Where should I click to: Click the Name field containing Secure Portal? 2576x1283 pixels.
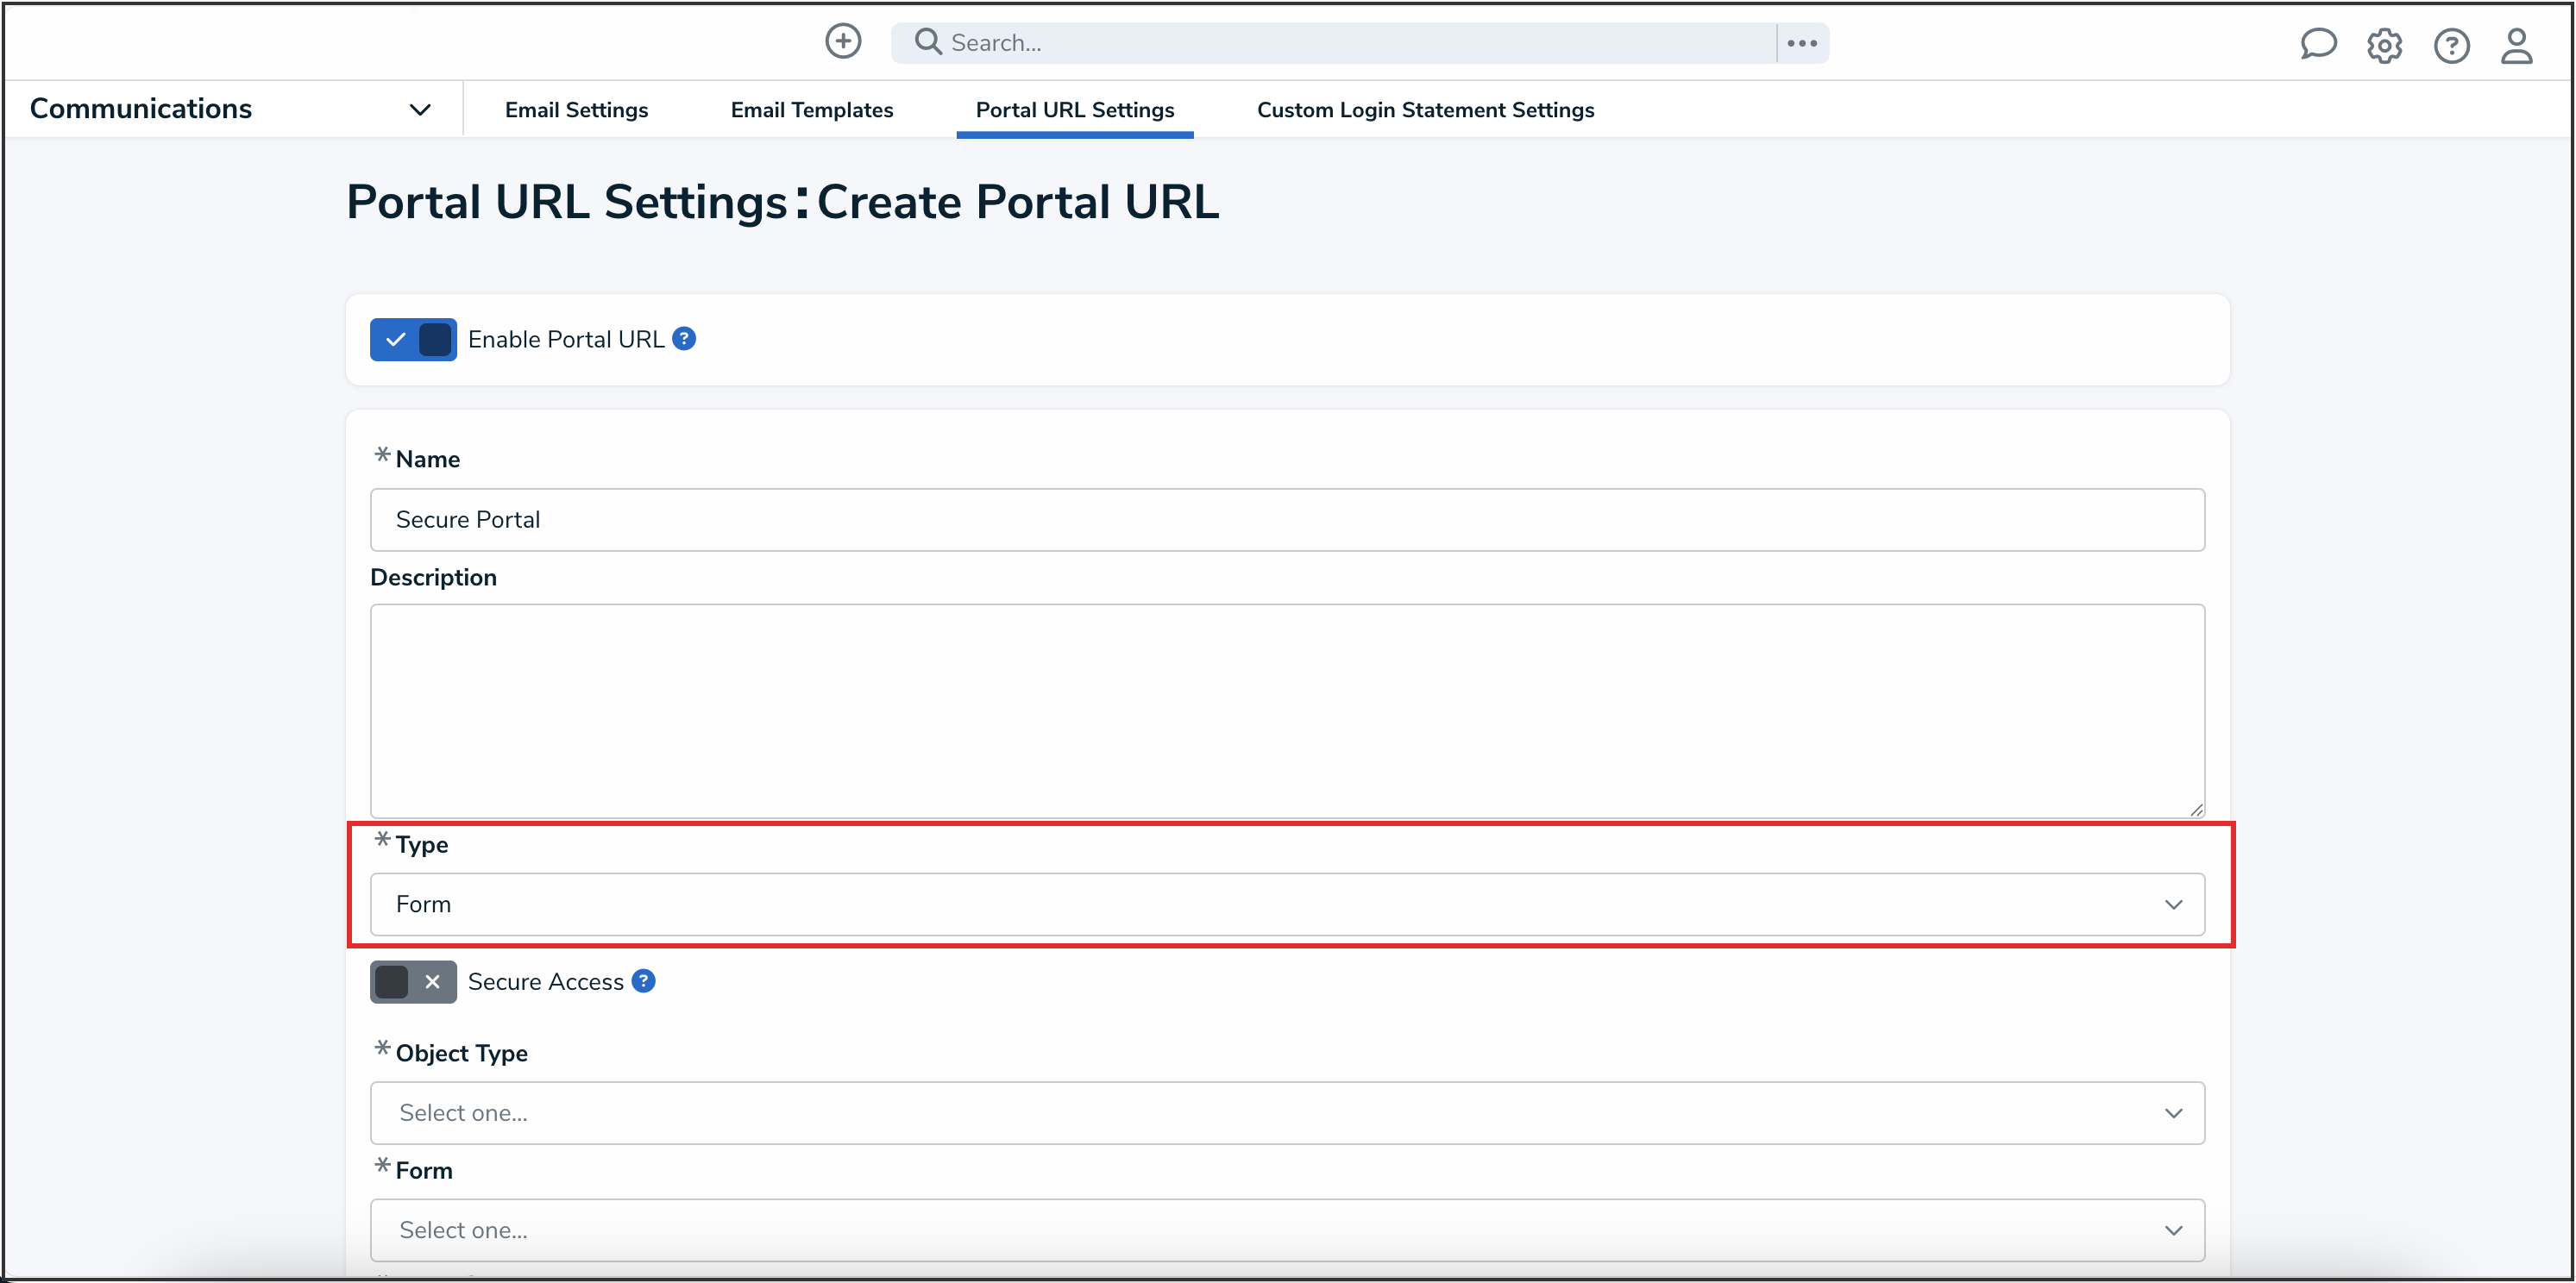1286,520
